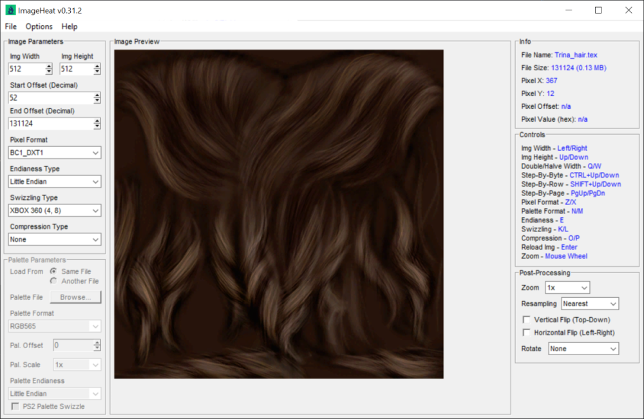Click the CTRL+Up/Down shortcut text
Screen dimensions: 644x419
coord(594,175)
